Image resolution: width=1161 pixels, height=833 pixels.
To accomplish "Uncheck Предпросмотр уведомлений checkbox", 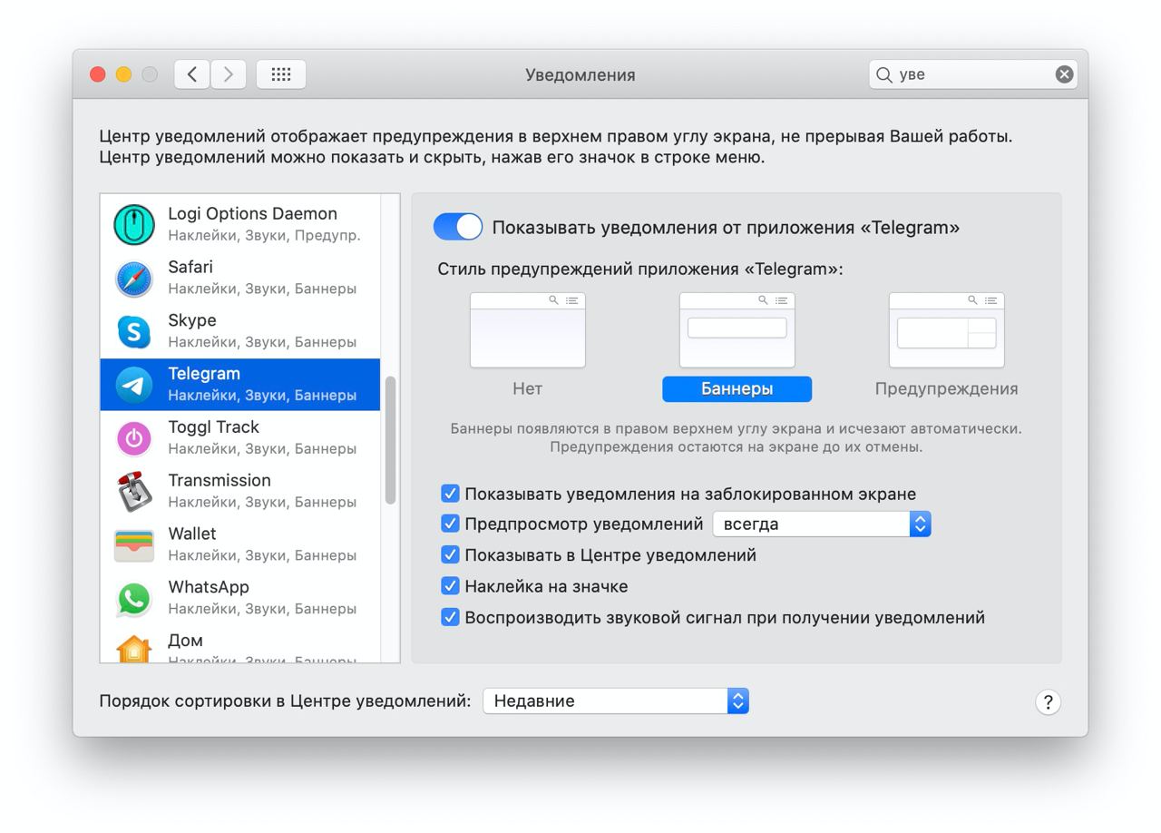I will [450, 524].
